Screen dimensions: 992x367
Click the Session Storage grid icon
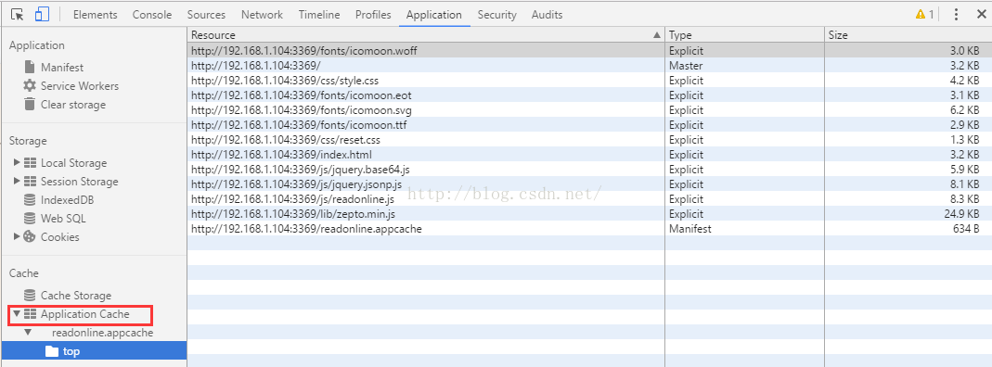[30, 182]
